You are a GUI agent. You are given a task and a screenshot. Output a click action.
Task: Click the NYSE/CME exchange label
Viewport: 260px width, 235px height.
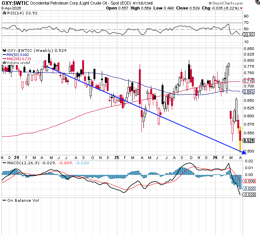pyautogui.click(x=143, y=3)
